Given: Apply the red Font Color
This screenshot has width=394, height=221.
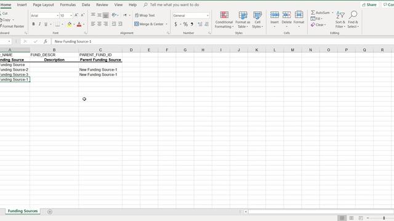Looking at the screenshot, I should point(79,24).
